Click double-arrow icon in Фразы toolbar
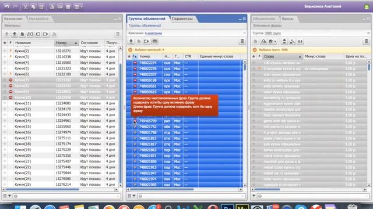 [x=300, y=41]
